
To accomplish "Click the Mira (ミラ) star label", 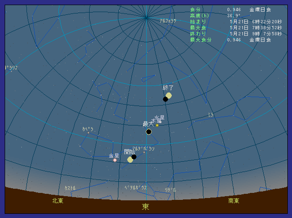I will click(211, 115).
